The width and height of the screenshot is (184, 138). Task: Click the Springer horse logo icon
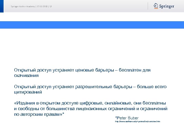click(156, 6)
